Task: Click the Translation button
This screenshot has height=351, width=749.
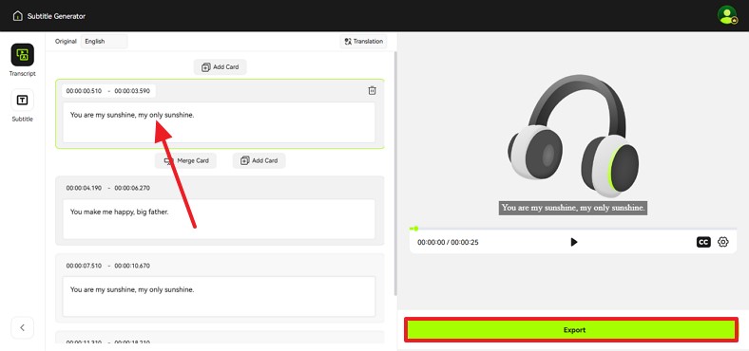Action: (x=363, y=42)
